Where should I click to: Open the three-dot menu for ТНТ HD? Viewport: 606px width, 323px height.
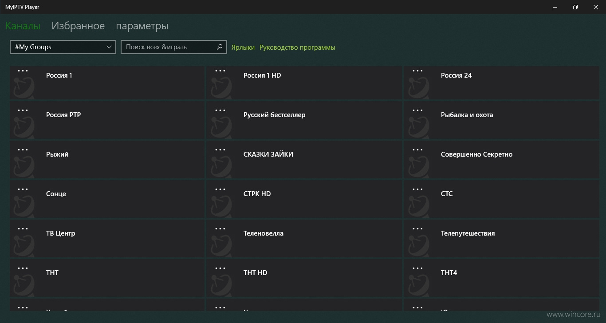220,268
